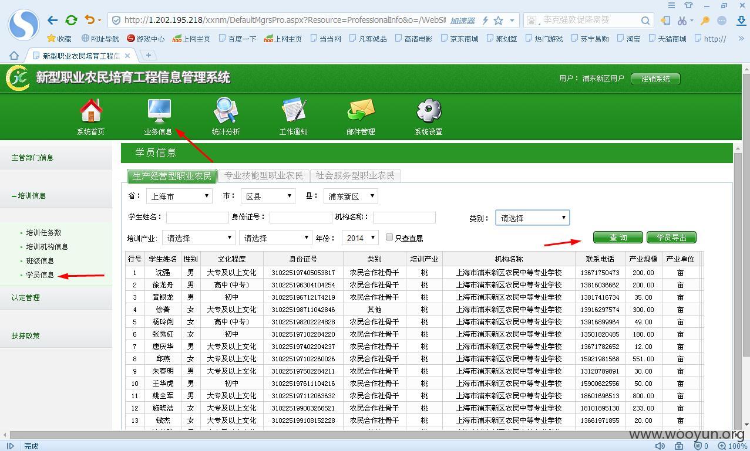Open 系统首页 home icon

[90, 111]
